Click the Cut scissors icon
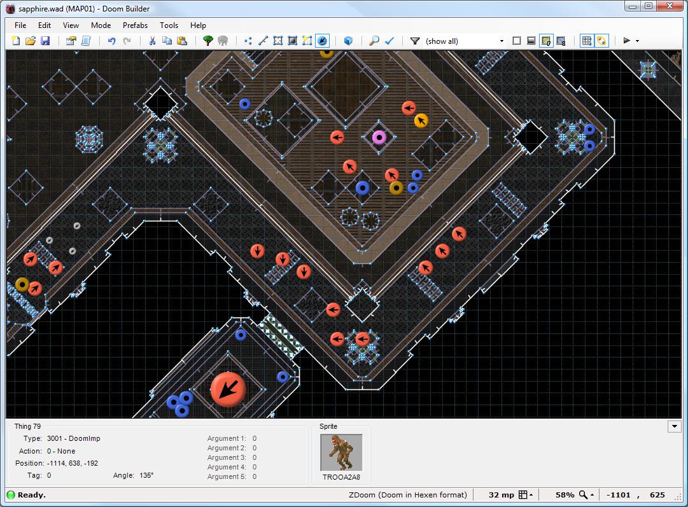 click(x=152, y=41)
